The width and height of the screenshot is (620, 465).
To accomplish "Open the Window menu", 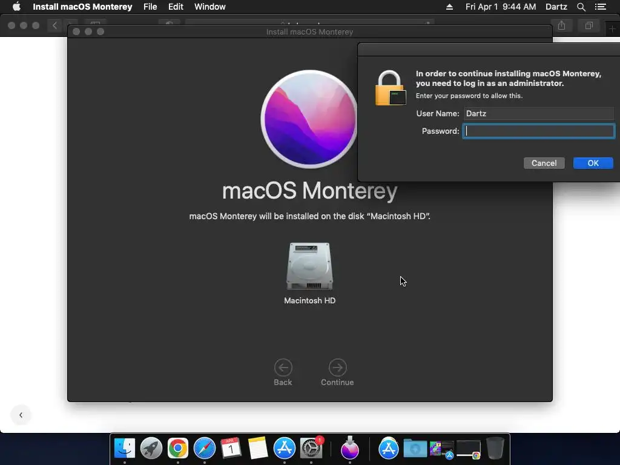I will pos(210,7).
